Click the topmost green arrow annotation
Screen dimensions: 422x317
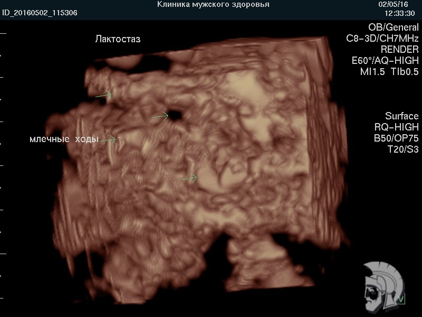103,96
